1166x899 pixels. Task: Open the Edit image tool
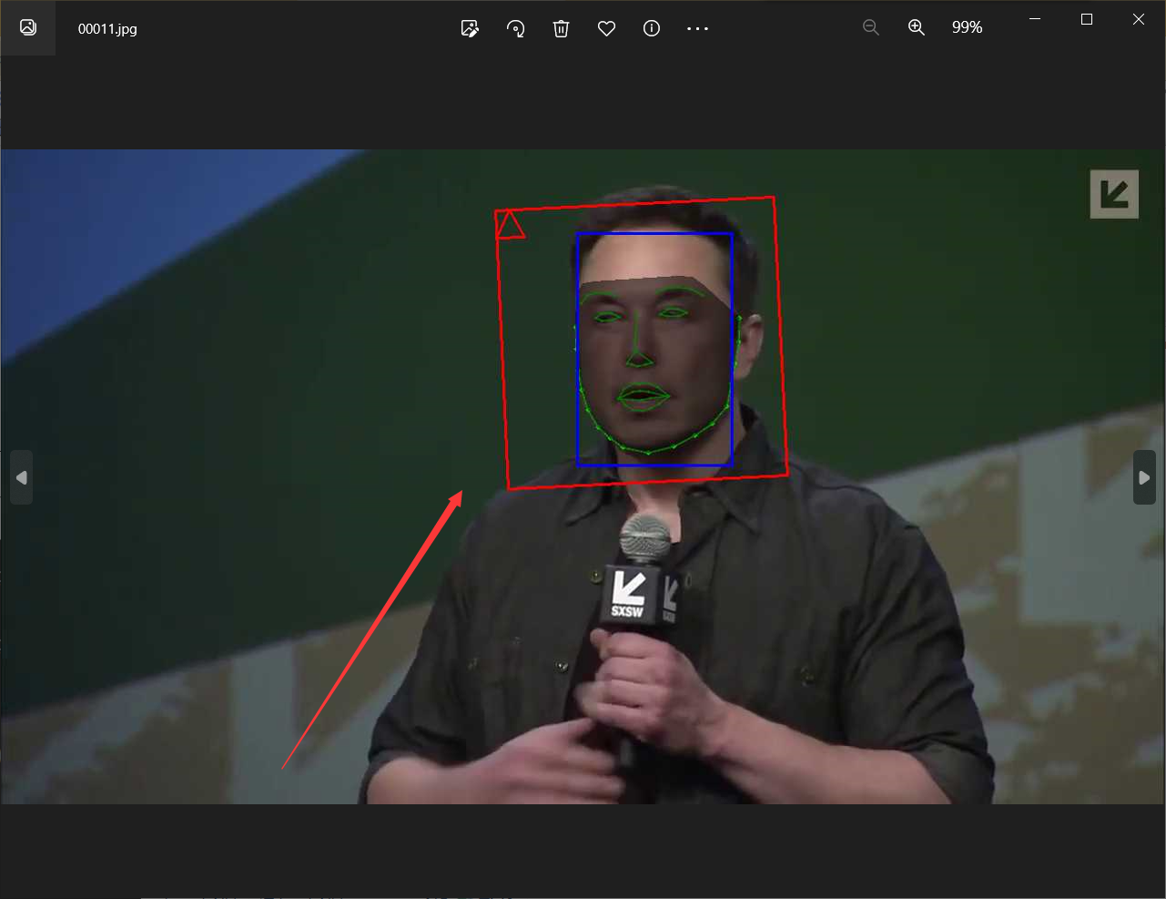[470, 28]
